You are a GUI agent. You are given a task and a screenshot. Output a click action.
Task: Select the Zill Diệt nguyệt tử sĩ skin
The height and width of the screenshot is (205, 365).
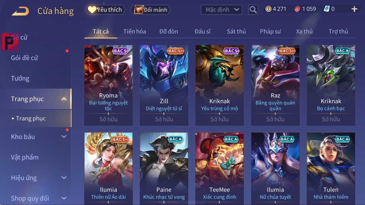164,85
